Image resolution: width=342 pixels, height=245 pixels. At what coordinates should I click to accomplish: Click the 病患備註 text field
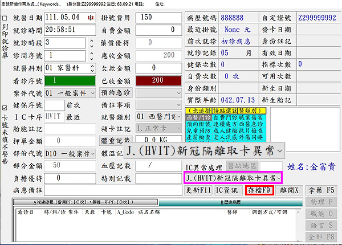pos(113,190)
